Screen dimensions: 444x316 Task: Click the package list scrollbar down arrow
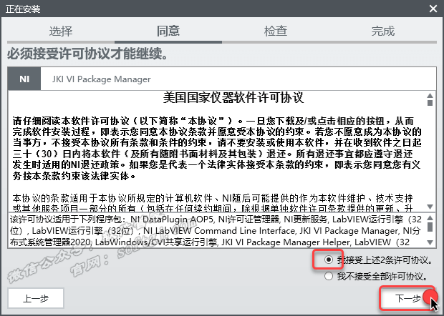(430, 242)
